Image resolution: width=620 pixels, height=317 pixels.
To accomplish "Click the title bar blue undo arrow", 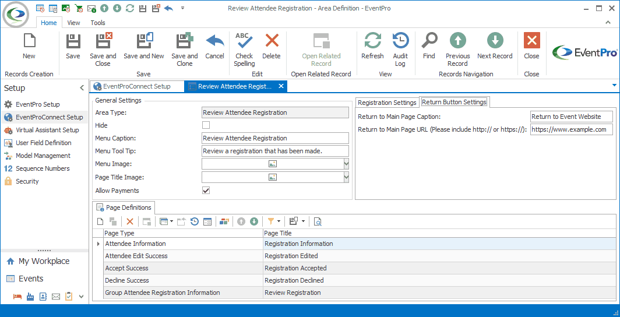I will [168, 8].
